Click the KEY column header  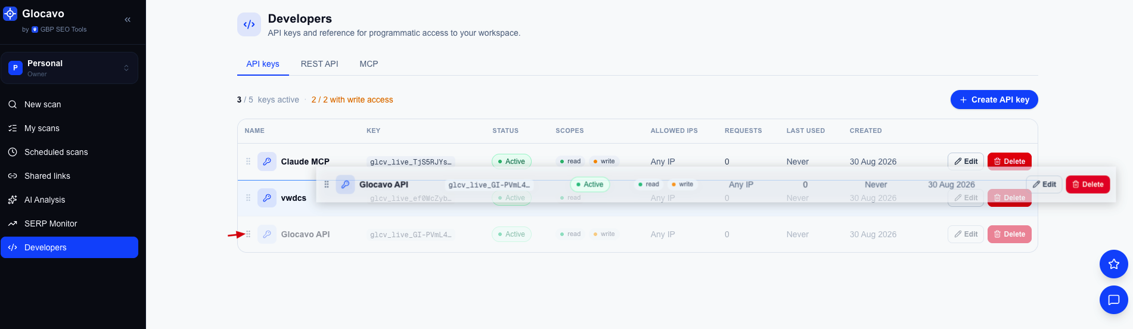[373, 131]
